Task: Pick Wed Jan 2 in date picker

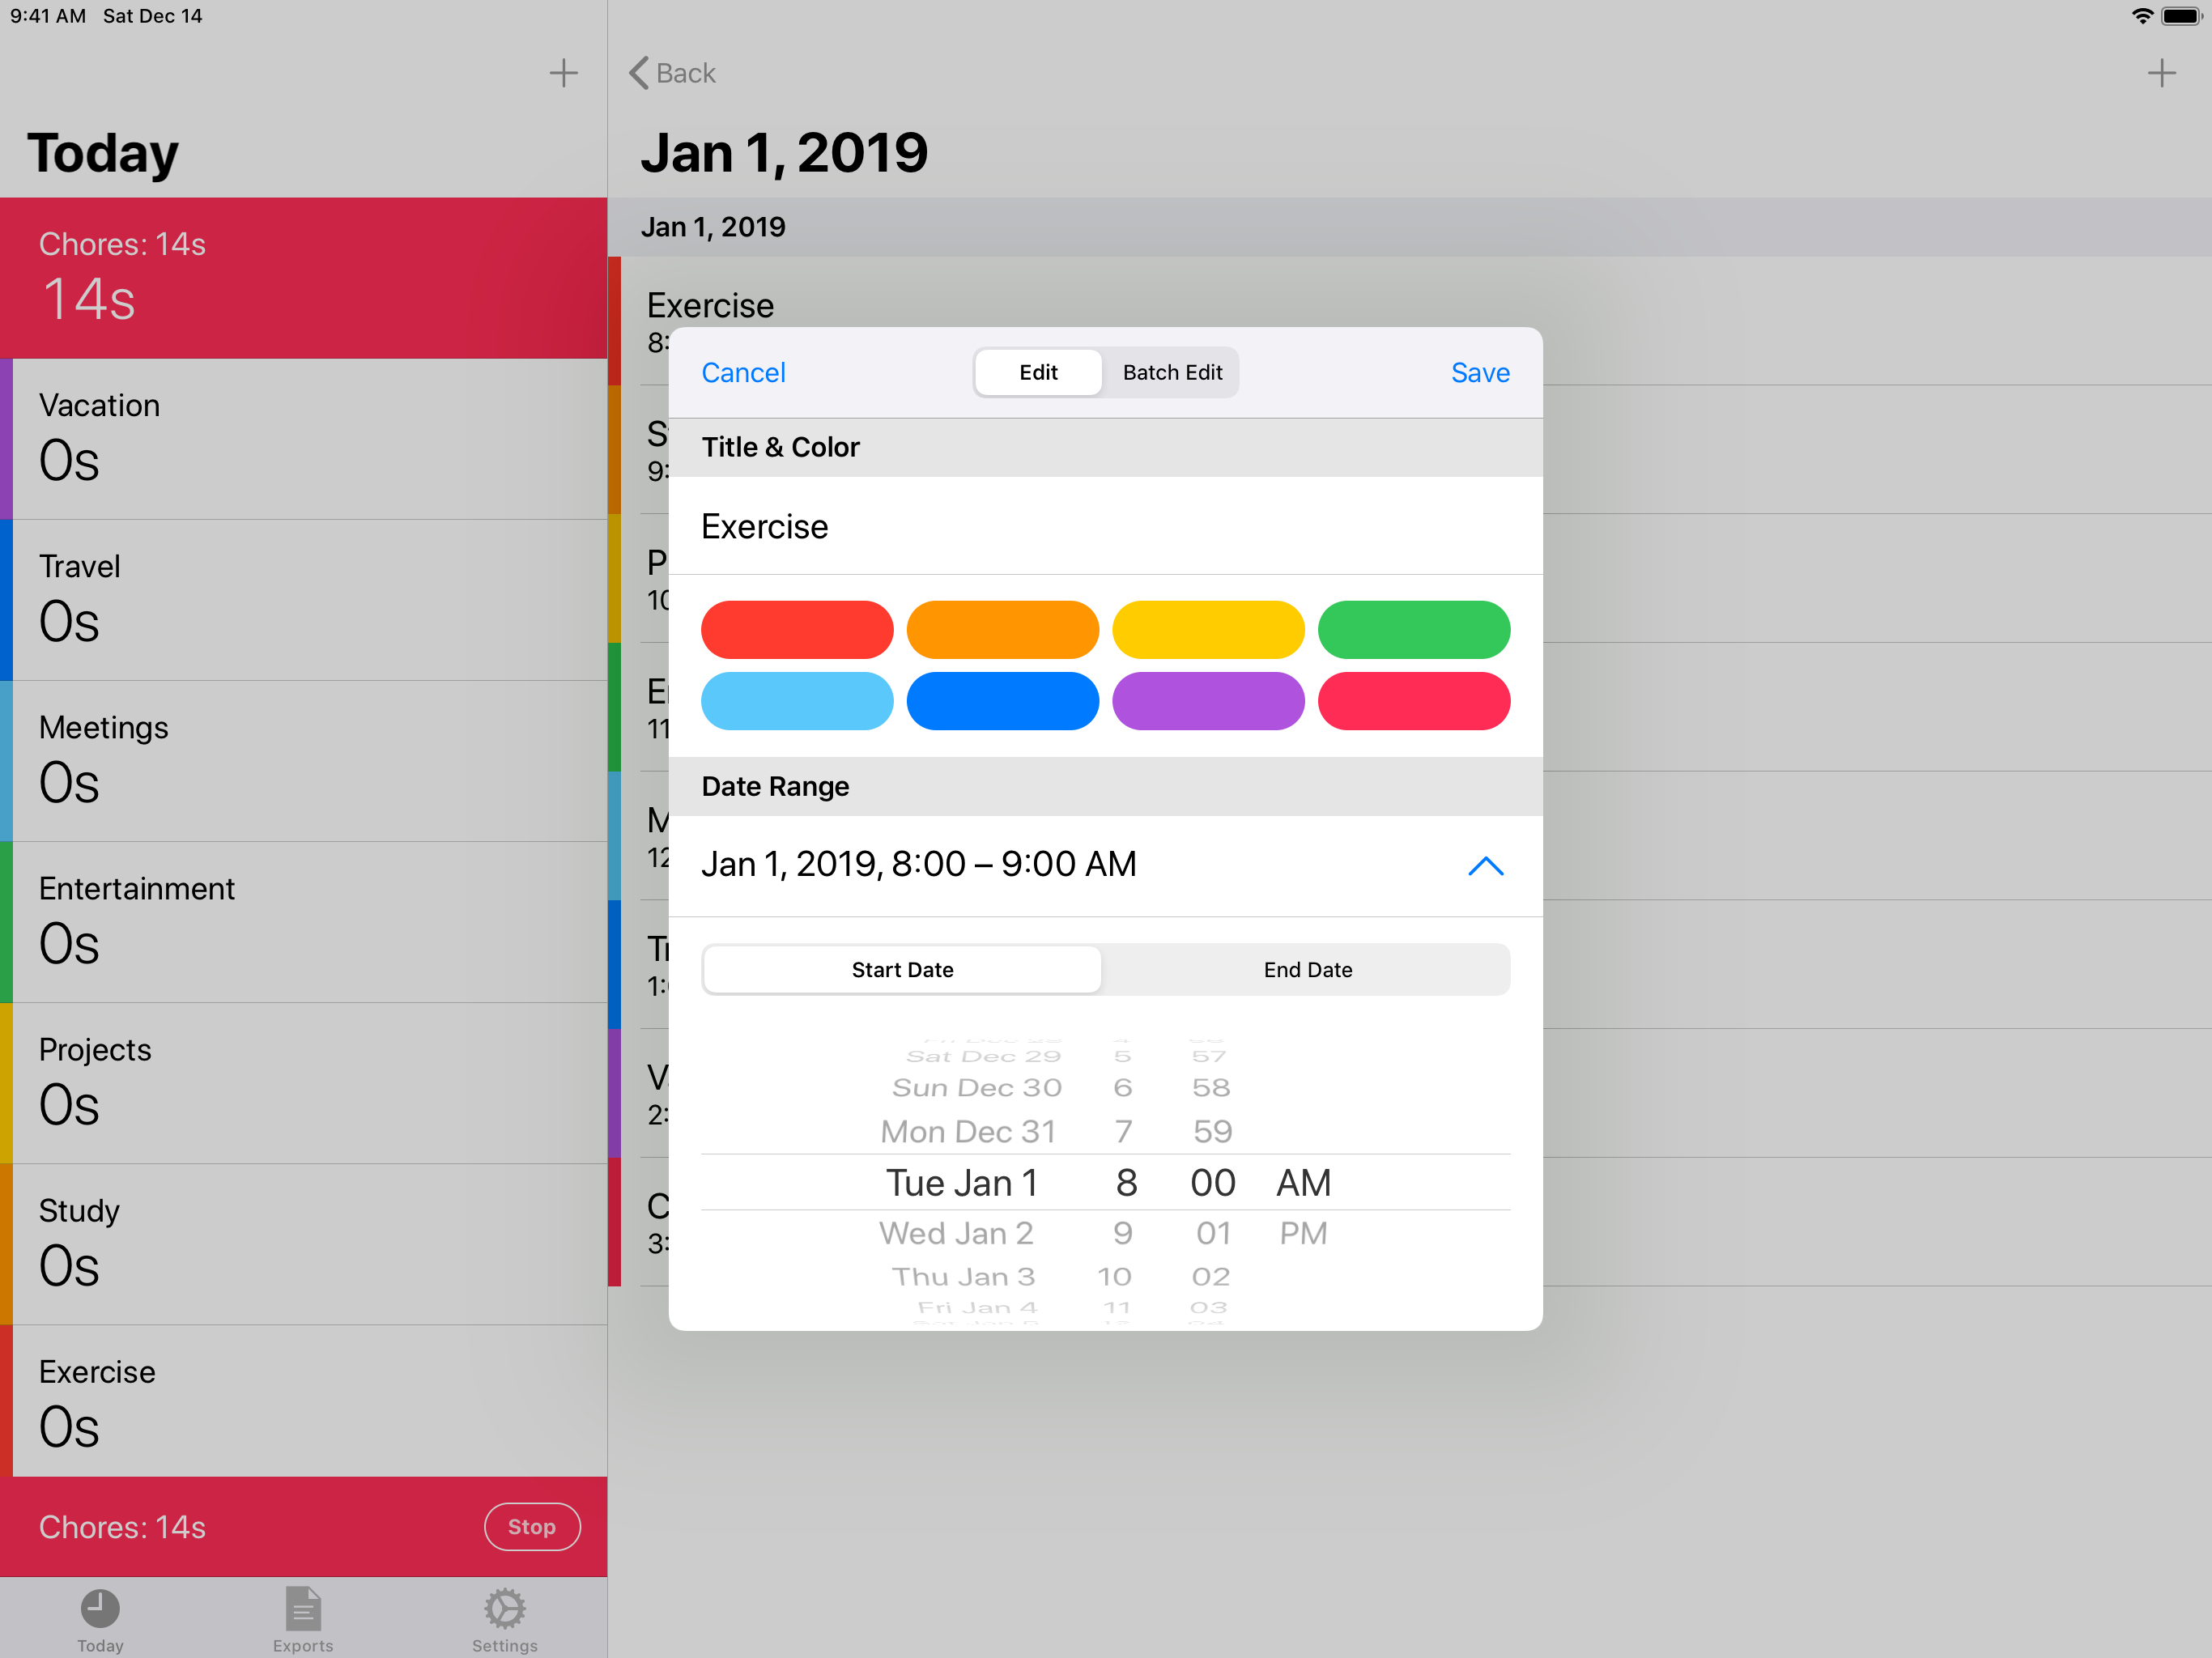Action: click(956, 1233)
